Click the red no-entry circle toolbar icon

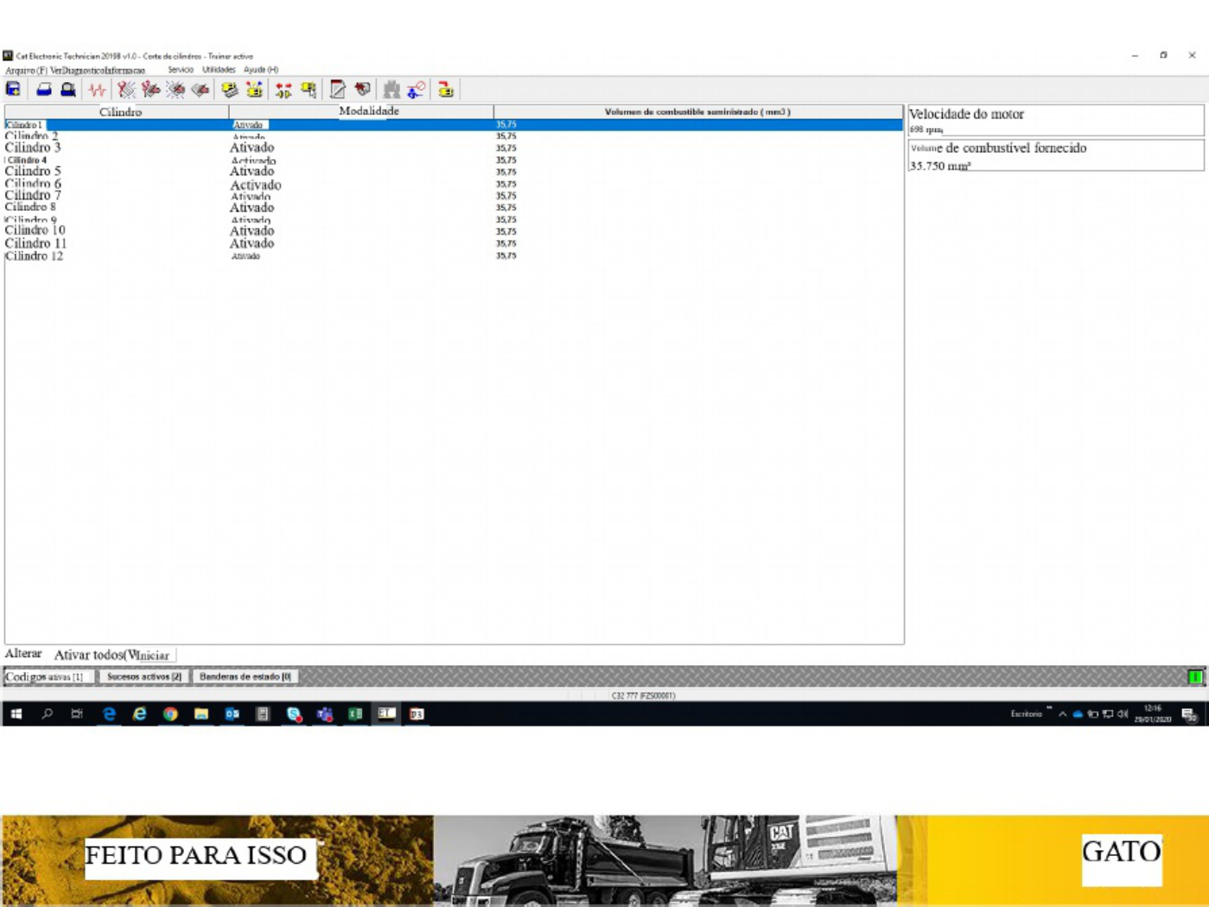[x=416, y=89]
